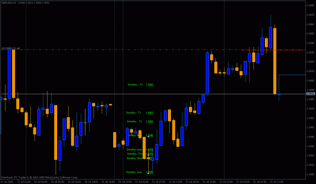Click the Intraday T3 level label
The height and width of the screenshot is (184, 316).
(x=141, y=85)
